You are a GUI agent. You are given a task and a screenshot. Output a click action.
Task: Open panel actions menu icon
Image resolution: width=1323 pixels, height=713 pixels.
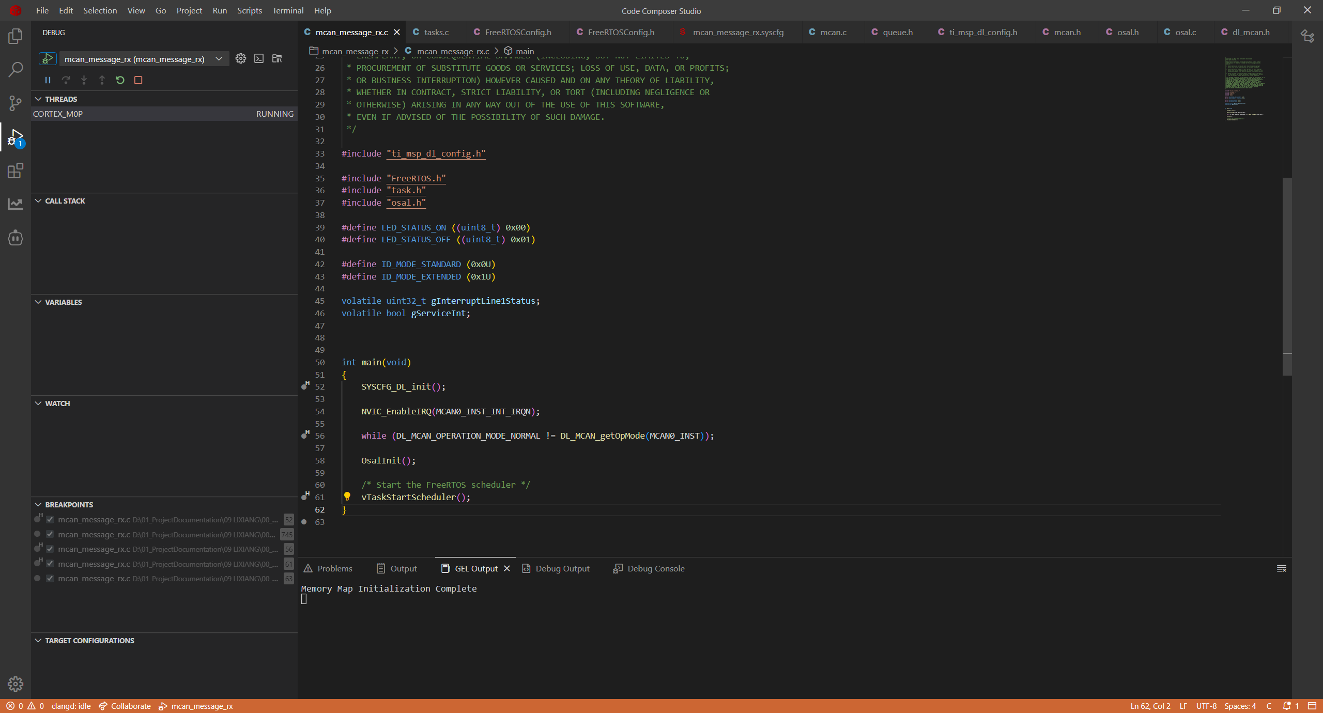(1282, 568)
